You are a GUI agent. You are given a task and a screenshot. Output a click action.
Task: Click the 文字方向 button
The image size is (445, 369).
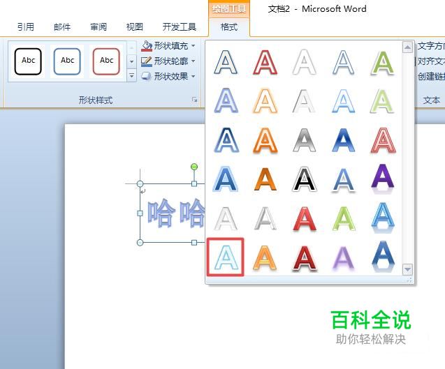point(431,45)
